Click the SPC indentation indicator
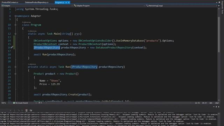The height and width of the screenshot is (126, 224). (x=211, y=103)
